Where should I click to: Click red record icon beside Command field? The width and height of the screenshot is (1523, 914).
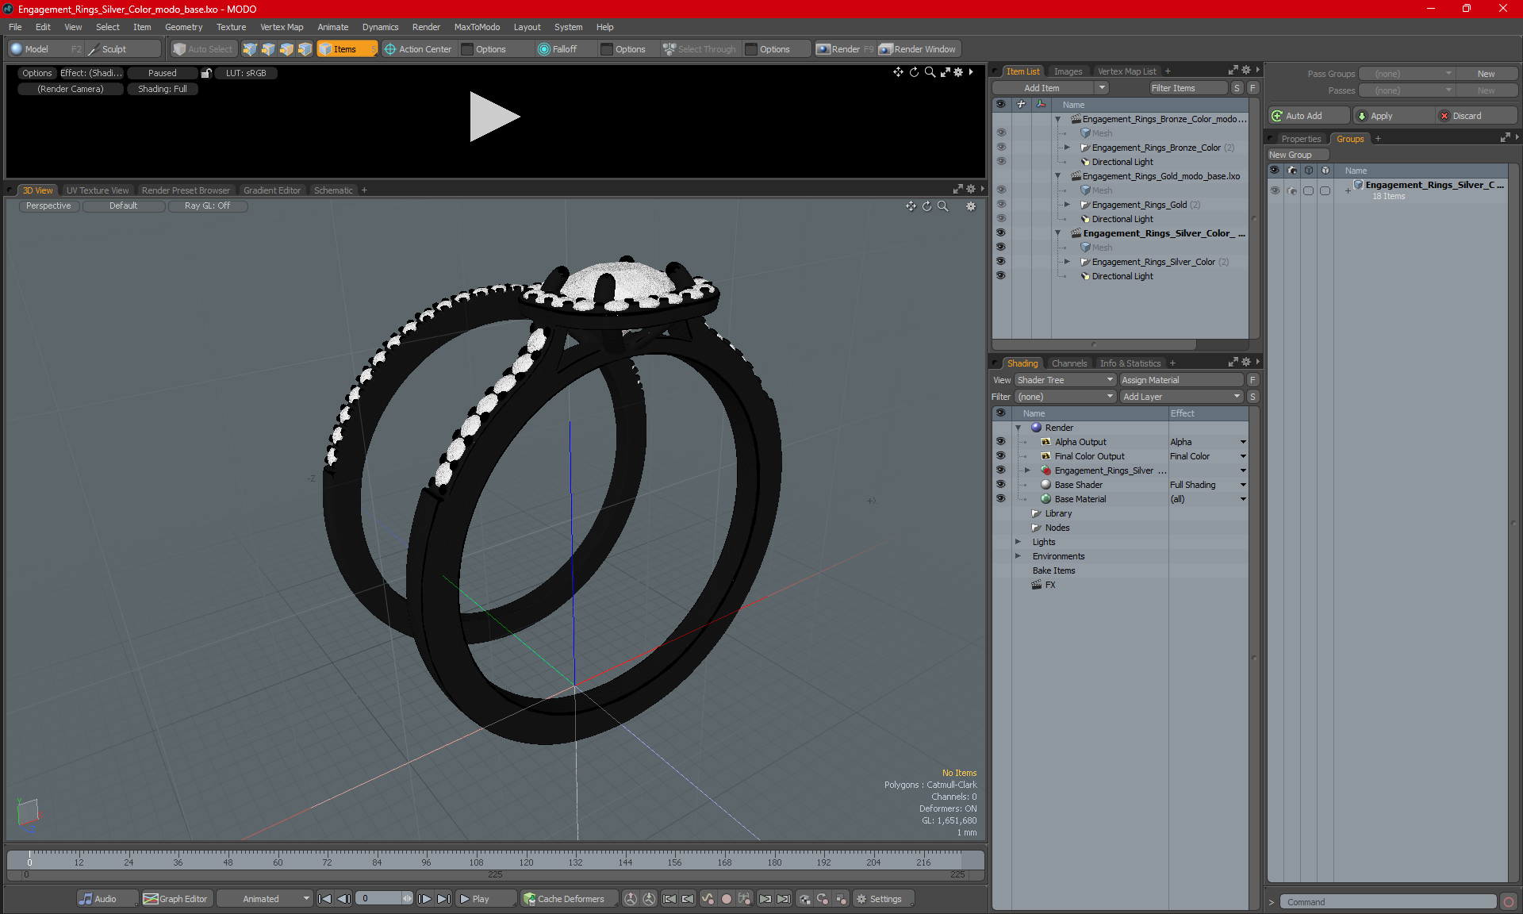point(1509,902)
